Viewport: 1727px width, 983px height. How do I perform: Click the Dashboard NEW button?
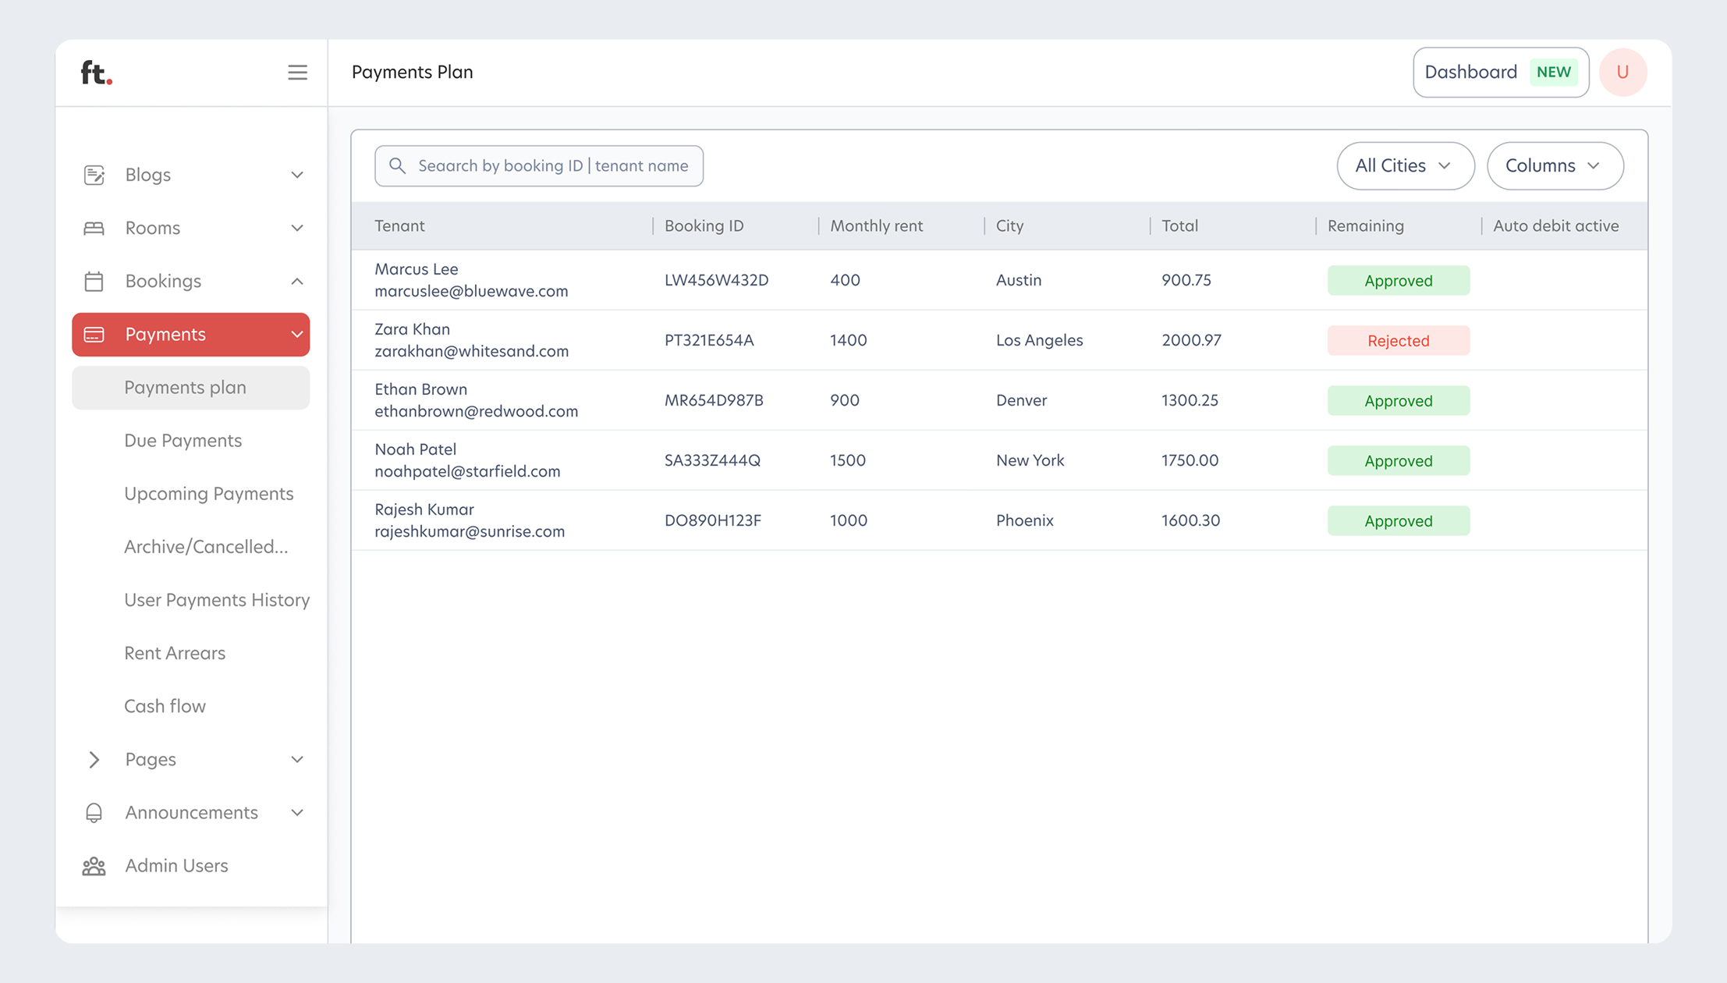coord(1500,73)
